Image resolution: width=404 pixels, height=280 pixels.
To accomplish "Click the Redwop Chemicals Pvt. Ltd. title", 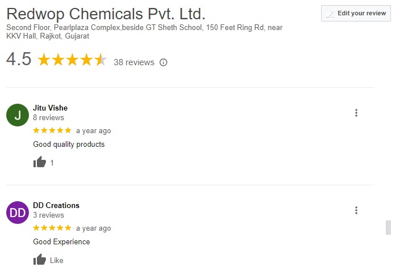I will 106,13.
